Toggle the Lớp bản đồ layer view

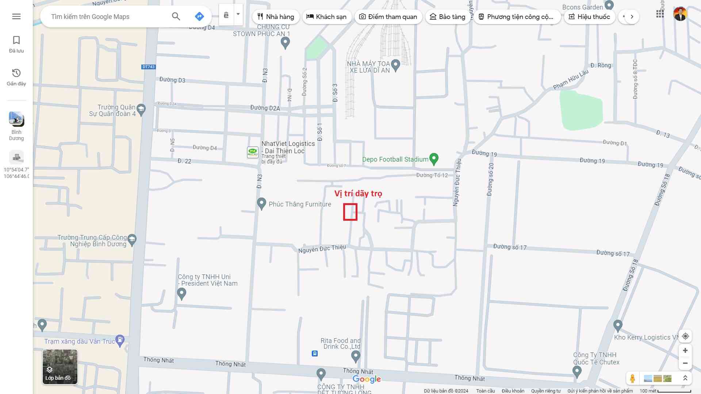coord(60,367)
